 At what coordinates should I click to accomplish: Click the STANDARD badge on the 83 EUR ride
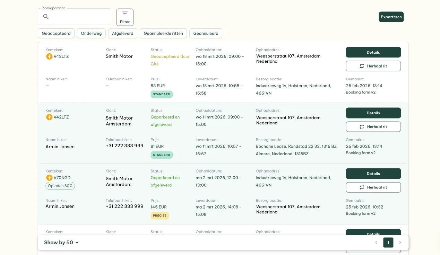tap(162, 94)
